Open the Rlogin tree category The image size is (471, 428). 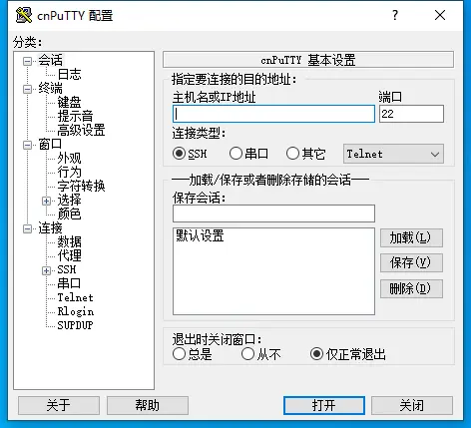76,311
